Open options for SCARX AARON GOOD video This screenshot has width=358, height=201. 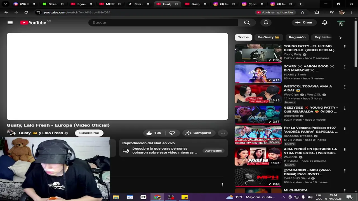(x=345, y=67)
